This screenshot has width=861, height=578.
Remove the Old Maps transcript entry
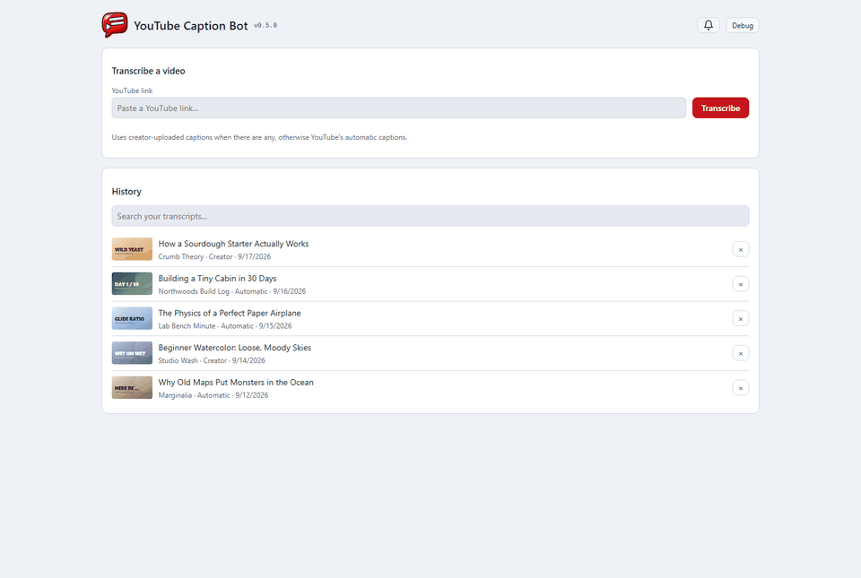click(x=741, y=388)
